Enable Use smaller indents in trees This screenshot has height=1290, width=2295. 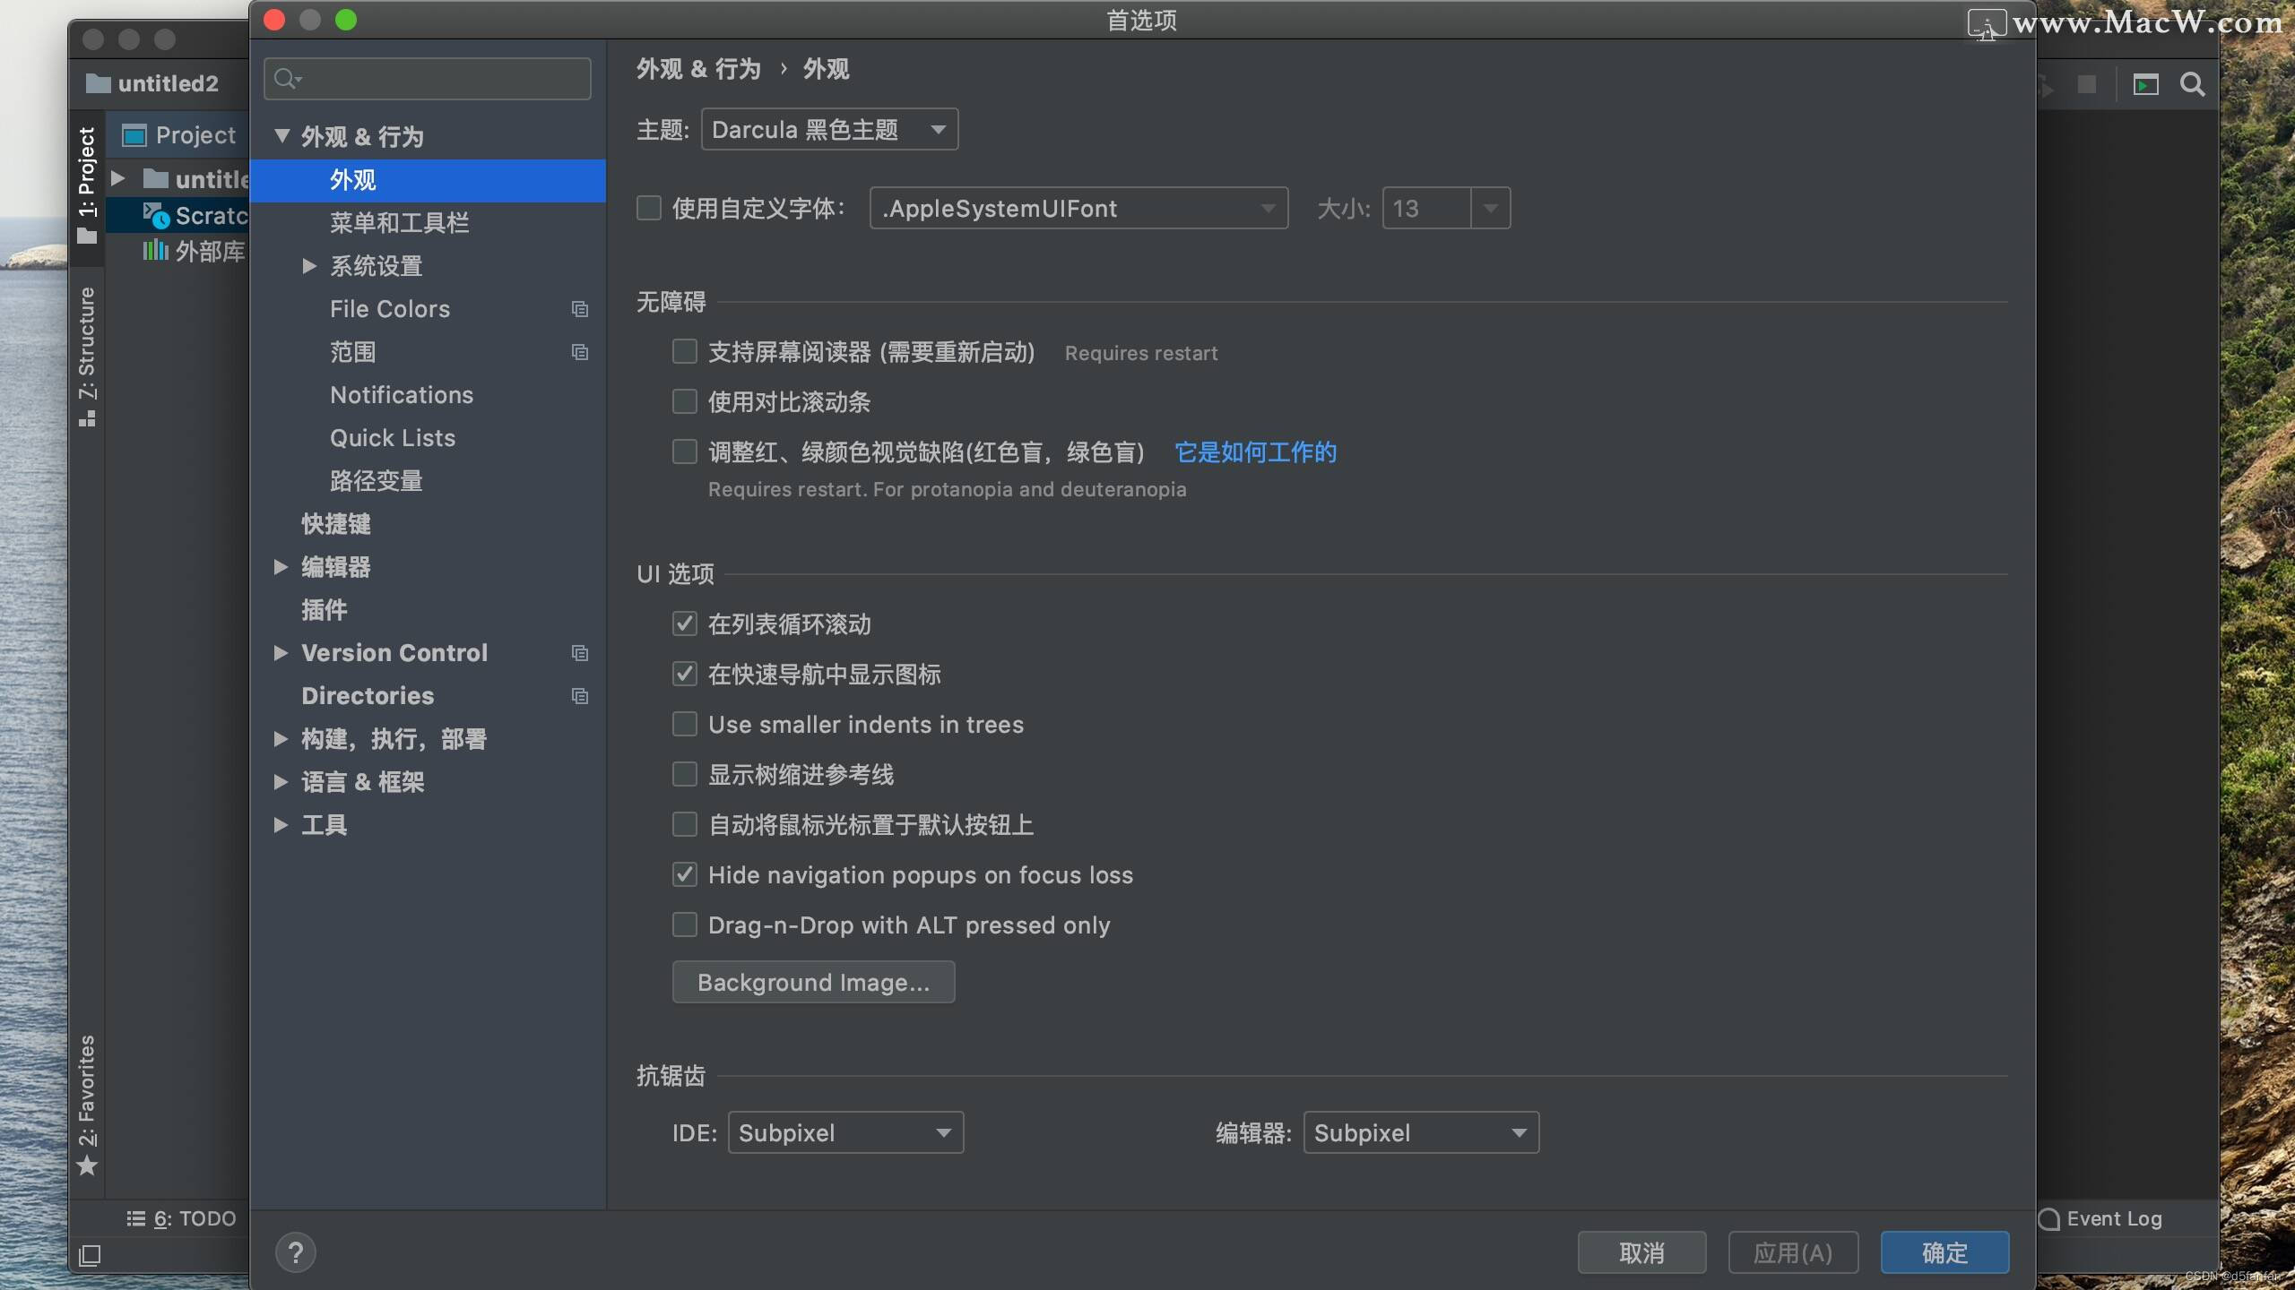tap(685, 724)
